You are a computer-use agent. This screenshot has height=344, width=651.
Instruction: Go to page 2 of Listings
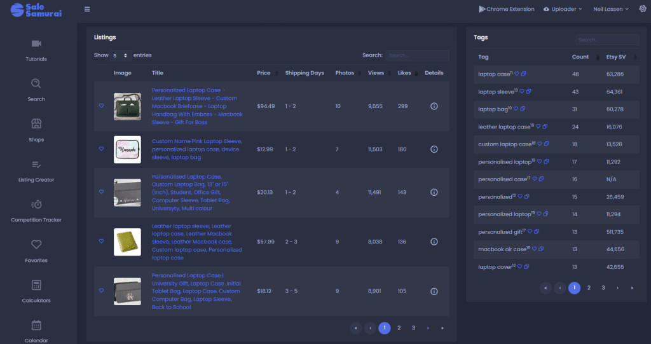[x=399, y=328]
